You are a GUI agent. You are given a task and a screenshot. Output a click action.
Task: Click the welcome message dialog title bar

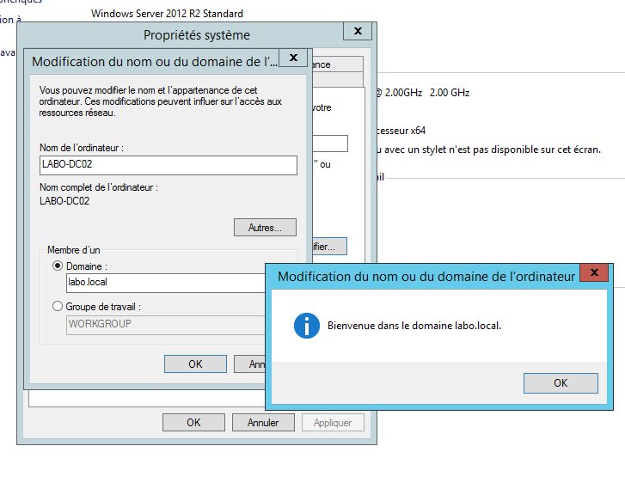(x=426, y=276)
